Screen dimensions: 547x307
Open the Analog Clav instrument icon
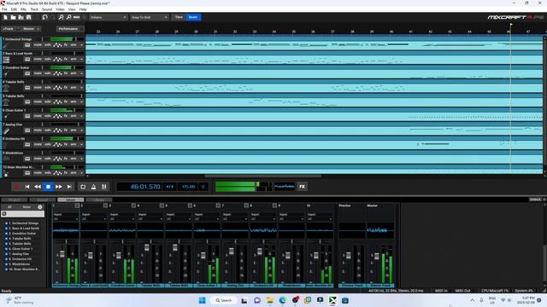[x=6, y=131]
